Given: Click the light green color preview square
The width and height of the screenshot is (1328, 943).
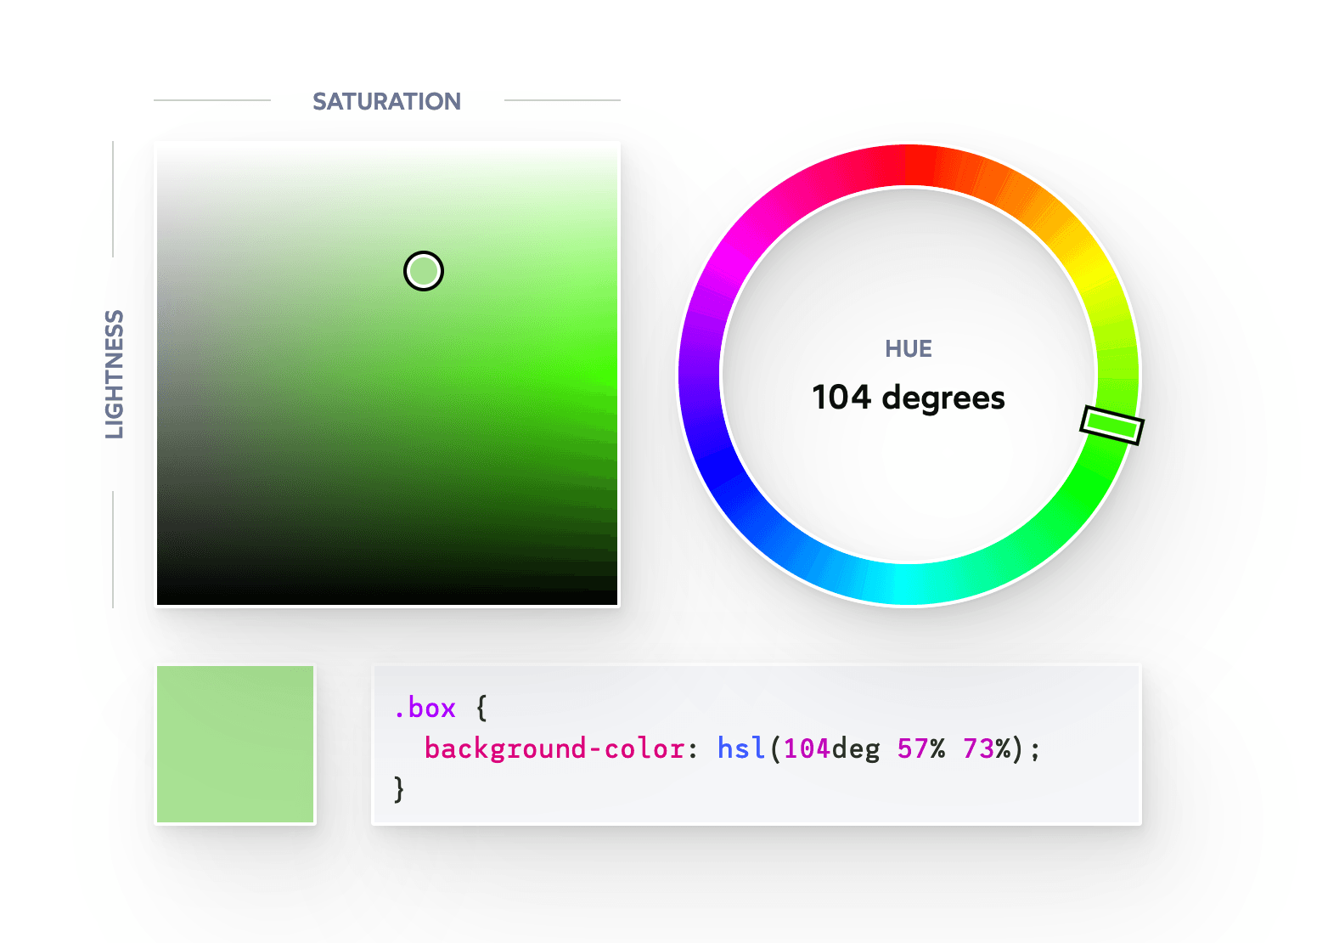Looking at the screenshot, I should (x=235, y=744).
